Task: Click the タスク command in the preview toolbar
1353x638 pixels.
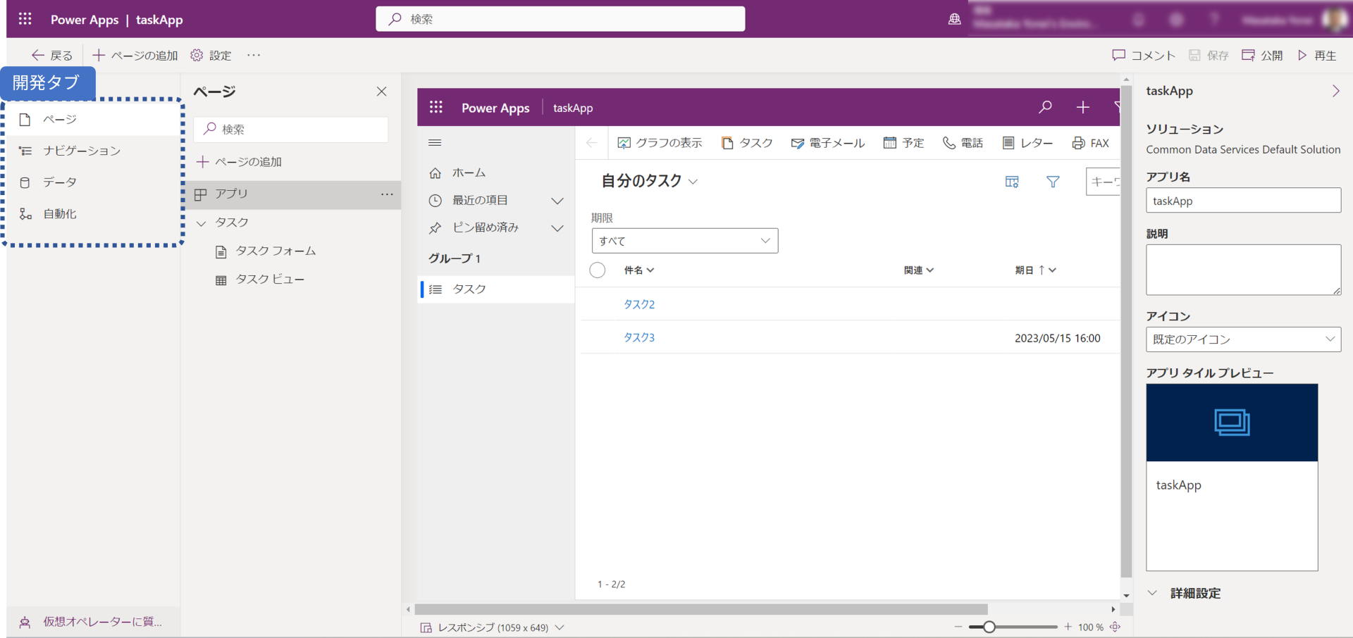Action: 747,143
